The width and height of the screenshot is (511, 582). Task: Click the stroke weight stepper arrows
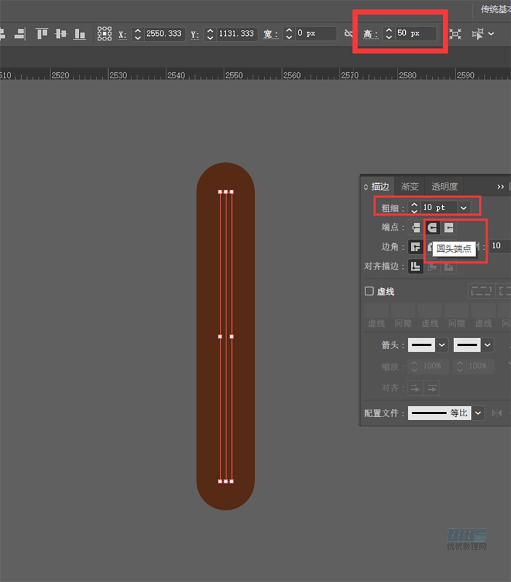pos(414,207)
